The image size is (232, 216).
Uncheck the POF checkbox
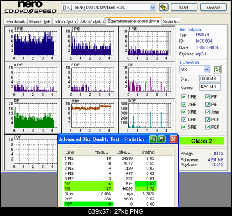pyautogui.click(x=208, y=127)
